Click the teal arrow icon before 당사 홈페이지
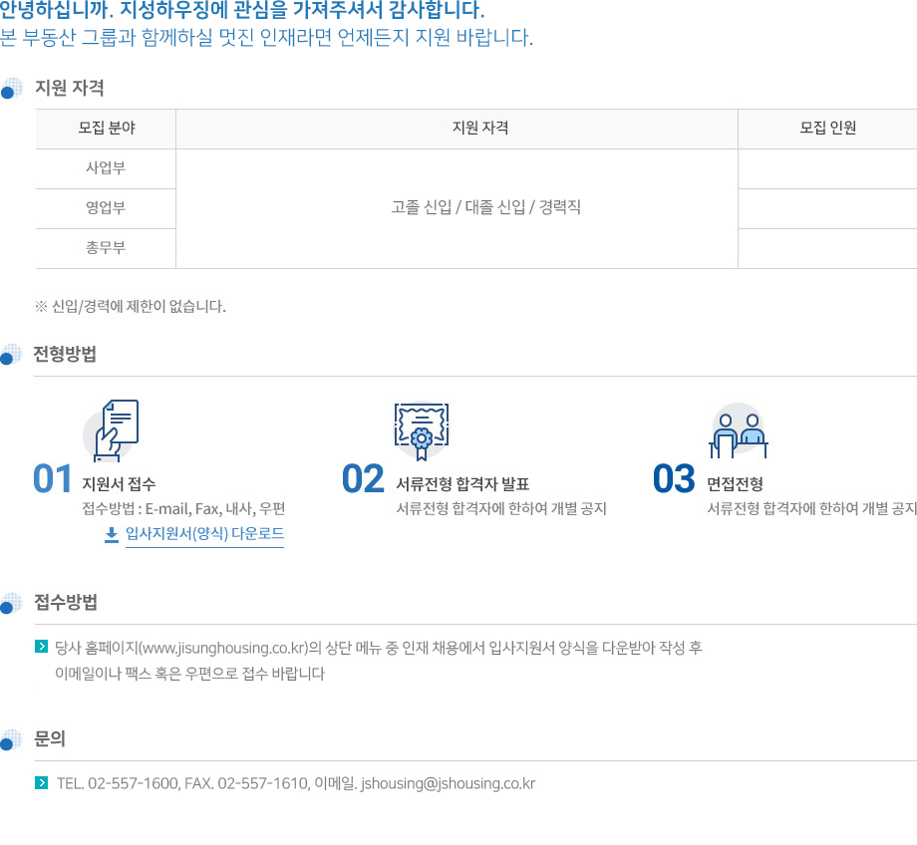 pyautogui.click(x=42, y=646)
